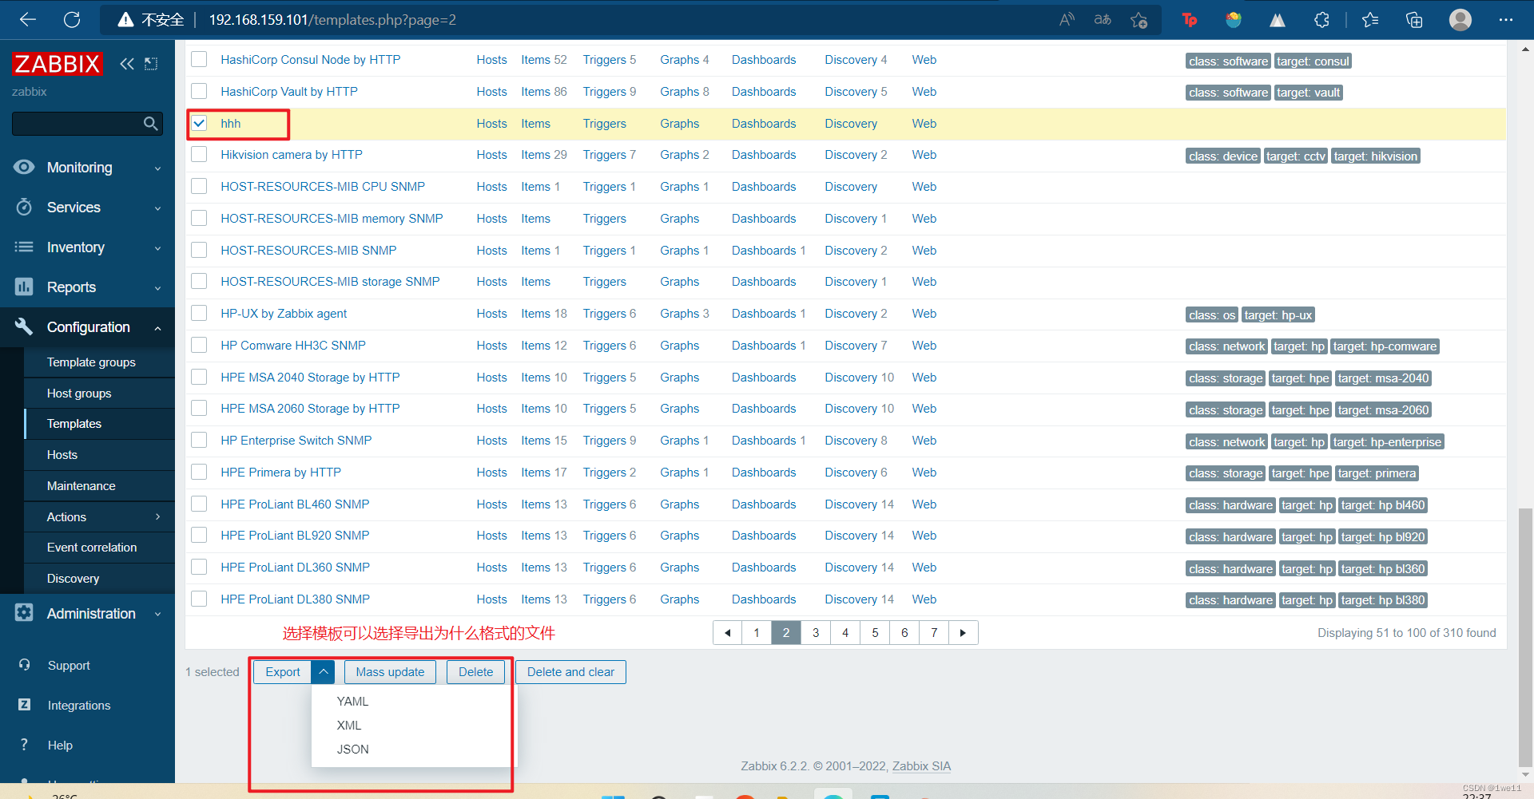
Task: Open the hhh template link
Action: 231,123
